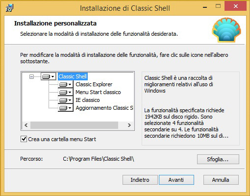Click the Sfoglia... button
This screenshot has width=250, height=196.
[218, 159]
